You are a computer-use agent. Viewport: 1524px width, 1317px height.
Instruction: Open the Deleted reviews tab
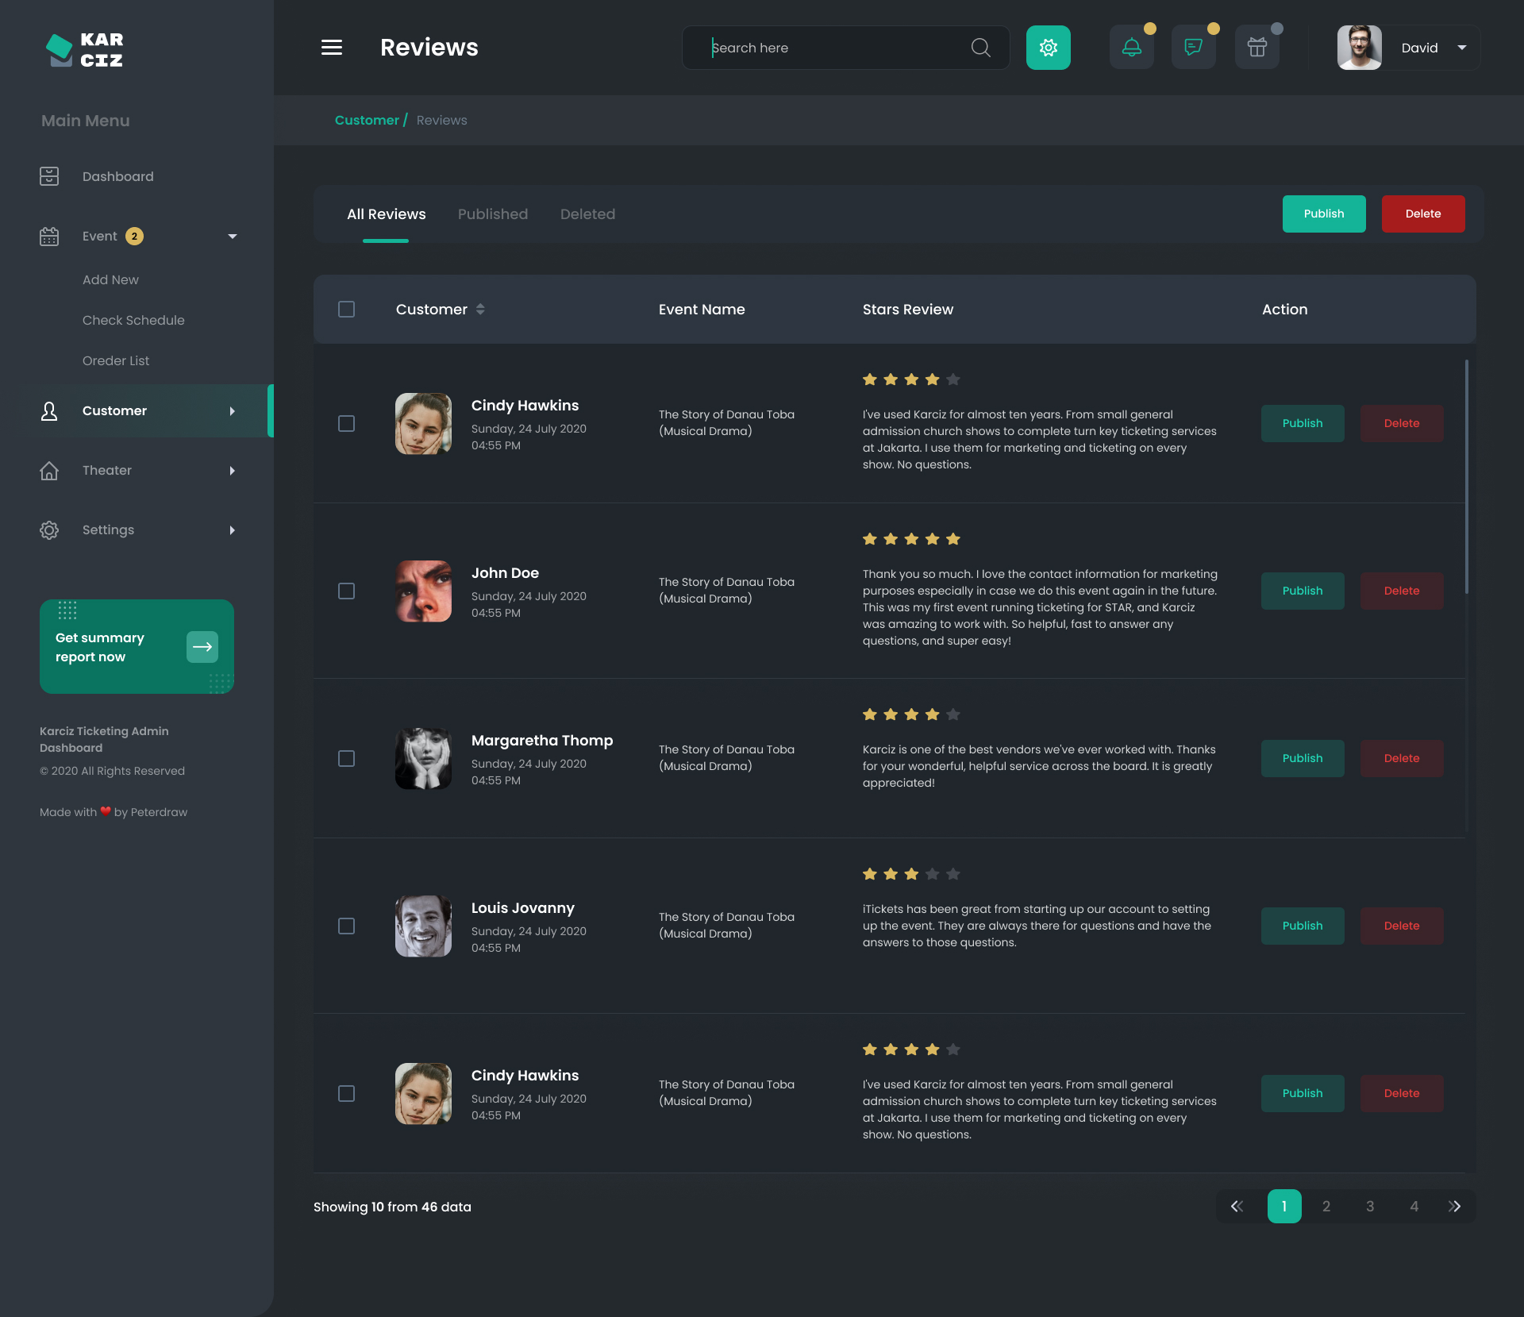[x=587, y=214]
